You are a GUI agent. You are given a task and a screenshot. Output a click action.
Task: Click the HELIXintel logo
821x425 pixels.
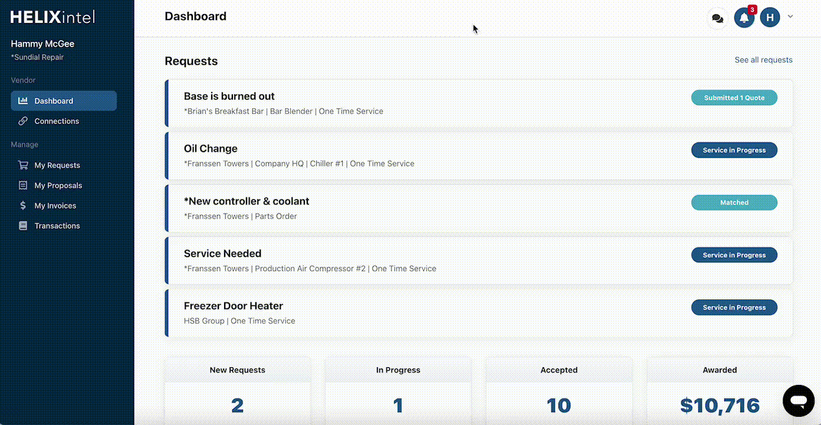(x=52, y=17)
